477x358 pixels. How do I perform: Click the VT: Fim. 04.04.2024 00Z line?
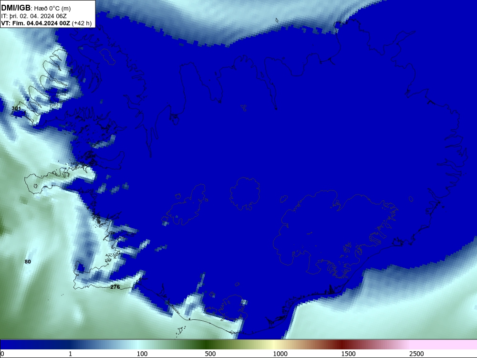click(x=36, y=23)
